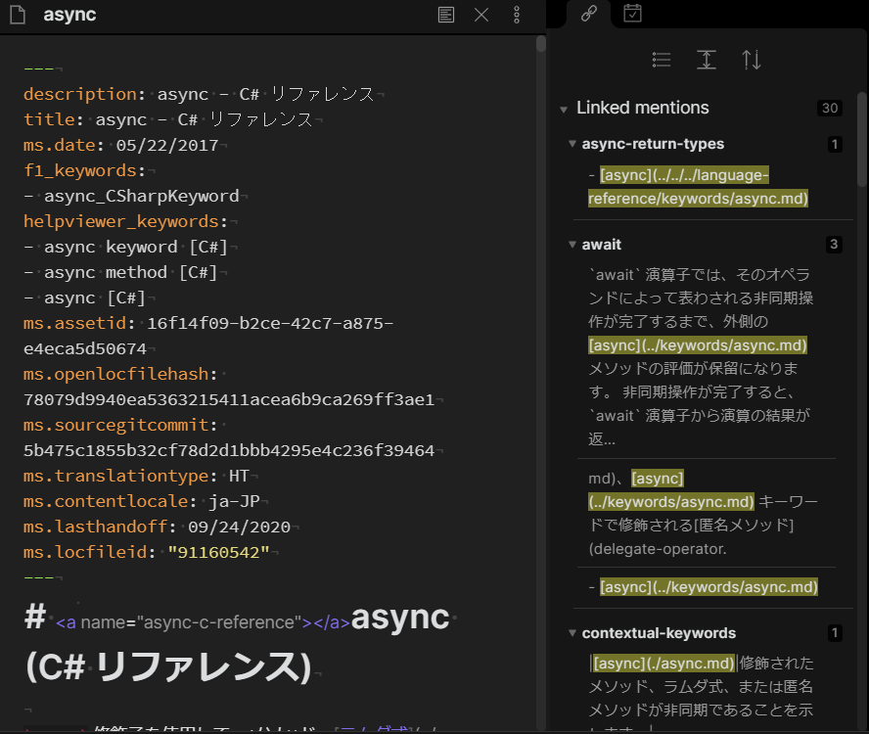
Task: Collapse the await mention group
Action: (x=572, y=245)
